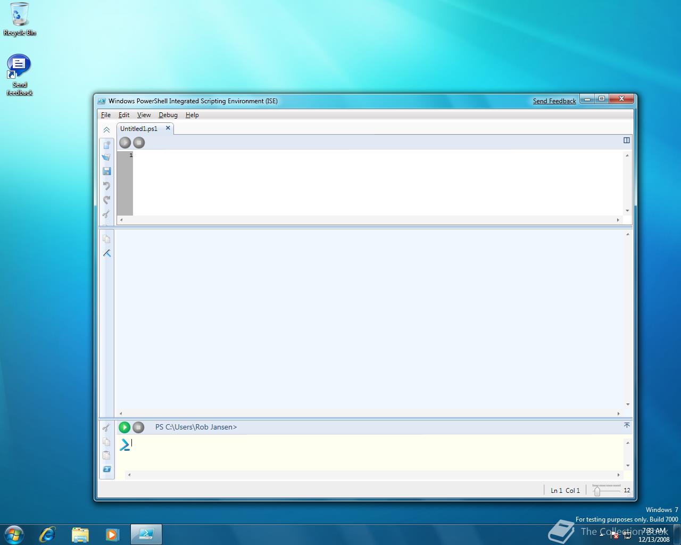
Task: Click Show desktop button at the taskbar end
Action: (x=677, y=534)
